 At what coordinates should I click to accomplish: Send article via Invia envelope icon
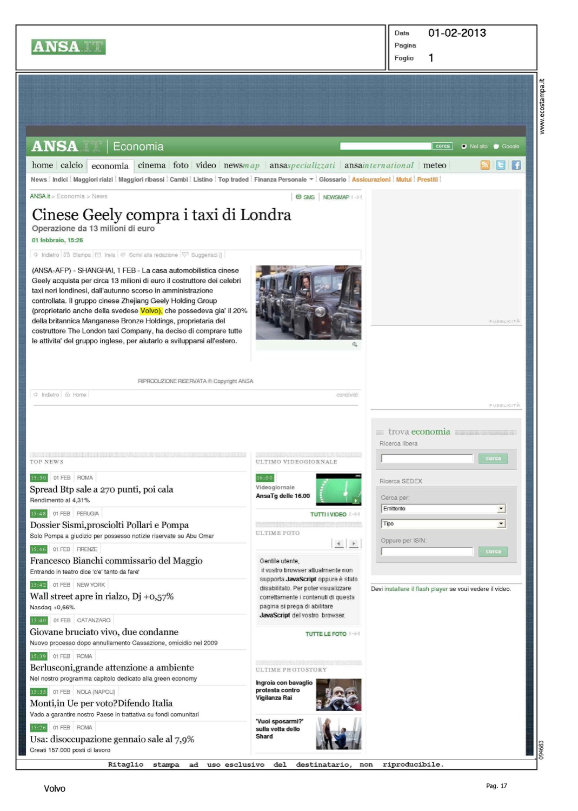[x=98, y=255]
